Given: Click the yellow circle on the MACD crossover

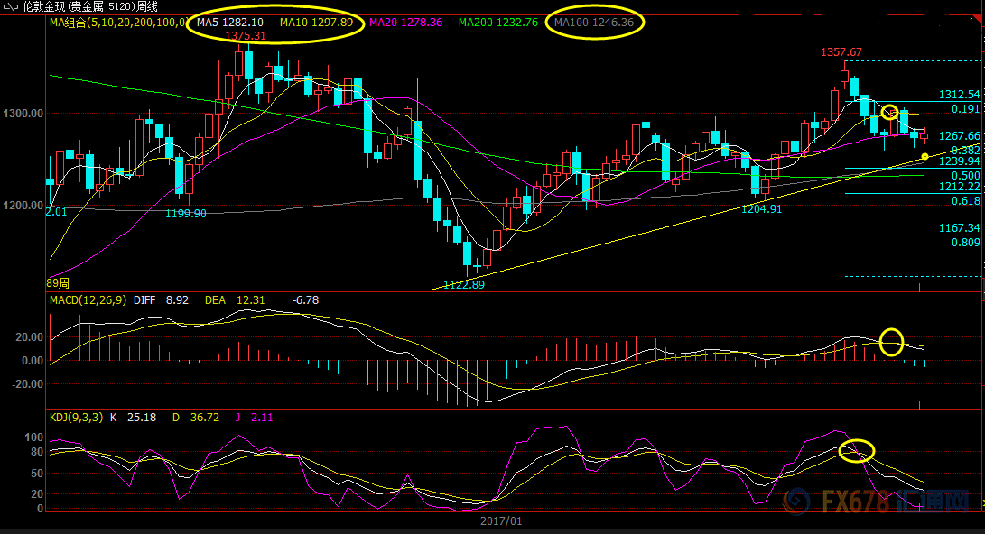Looking at the screenshot, I should [891, 341].
